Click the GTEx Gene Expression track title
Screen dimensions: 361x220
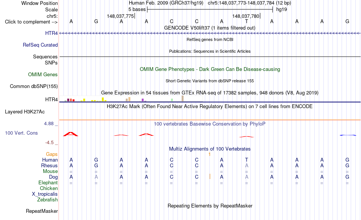(210, 93)
